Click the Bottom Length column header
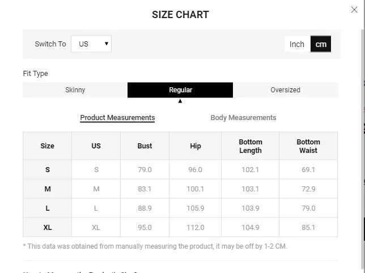 251,146
